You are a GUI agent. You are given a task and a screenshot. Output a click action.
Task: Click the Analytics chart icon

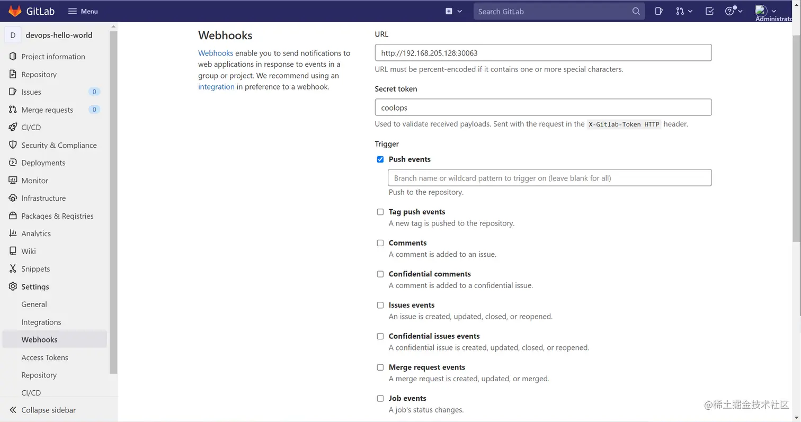(x=13, y=233)
